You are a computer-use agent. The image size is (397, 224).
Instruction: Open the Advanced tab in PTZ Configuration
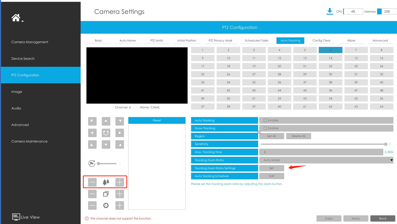tap(380, 40)
